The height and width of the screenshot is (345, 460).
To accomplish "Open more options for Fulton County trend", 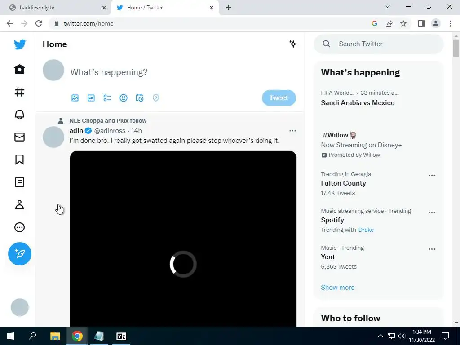I will click(x=432, y=176).
